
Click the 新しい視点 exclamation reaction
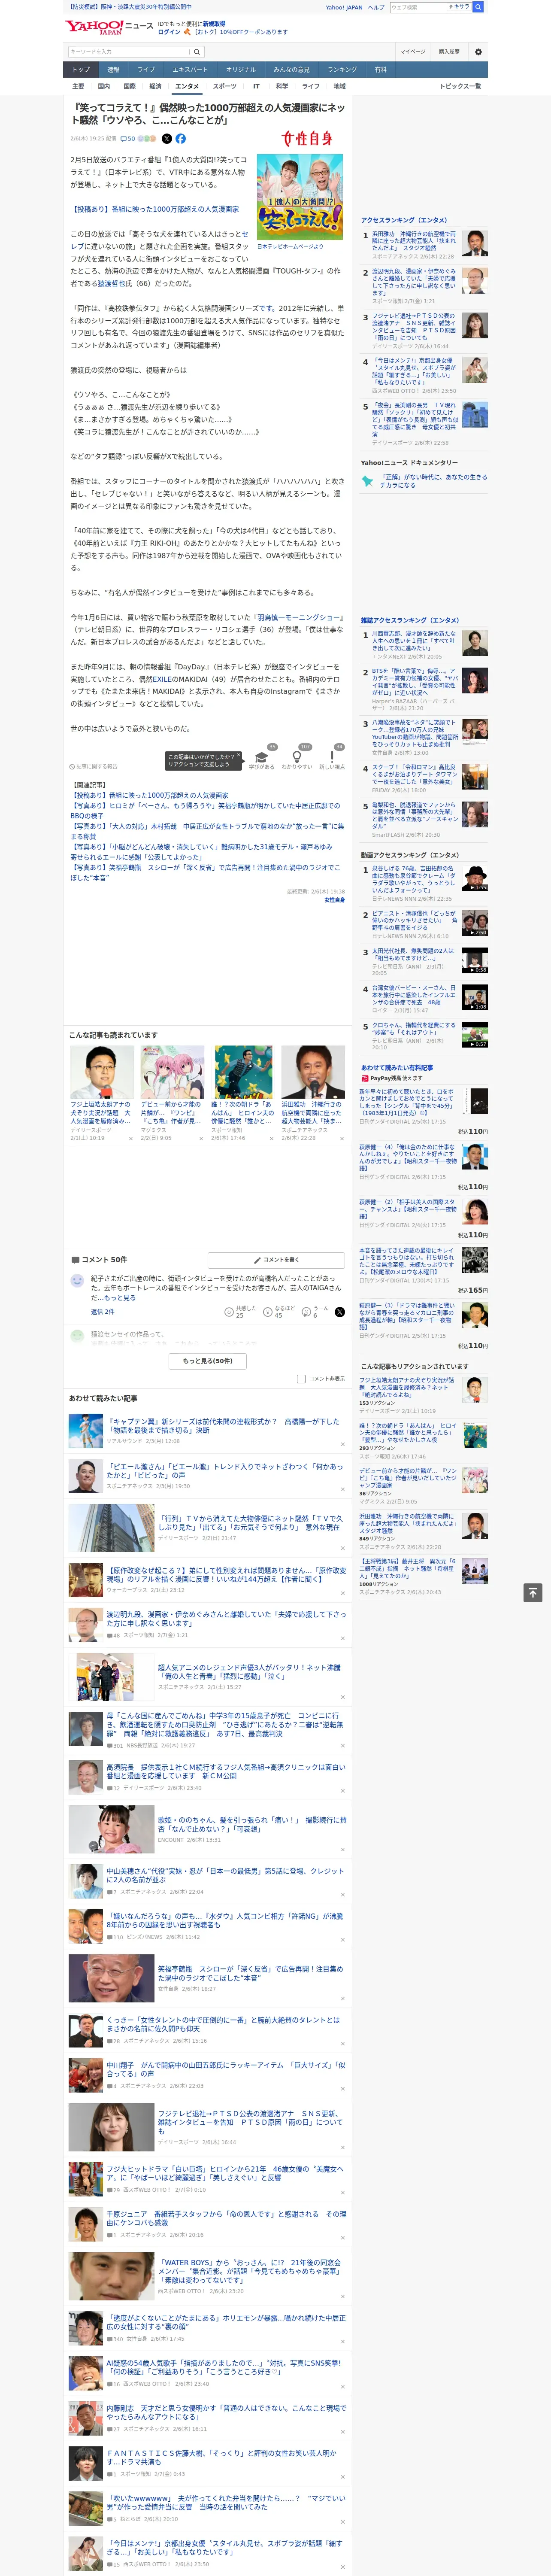332,759
